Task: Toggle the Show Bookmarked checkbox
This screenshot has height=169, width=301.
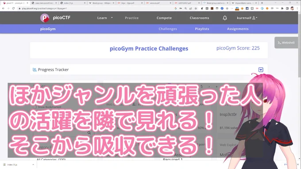Action: click(x=35, y=107)
